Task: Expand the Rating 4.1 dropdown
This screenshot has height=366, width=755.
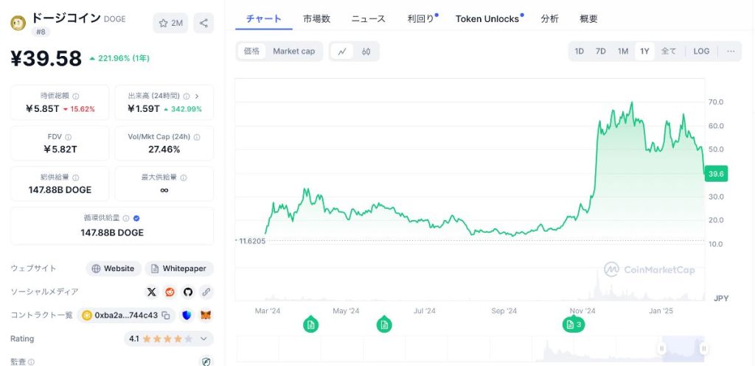Action: pyautogui.click(x=203, y=339)
